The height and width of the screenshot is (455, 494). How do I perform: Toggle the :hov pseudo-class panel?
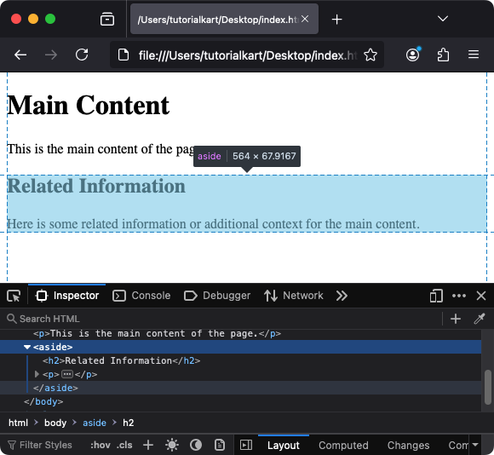click(101, 445)
